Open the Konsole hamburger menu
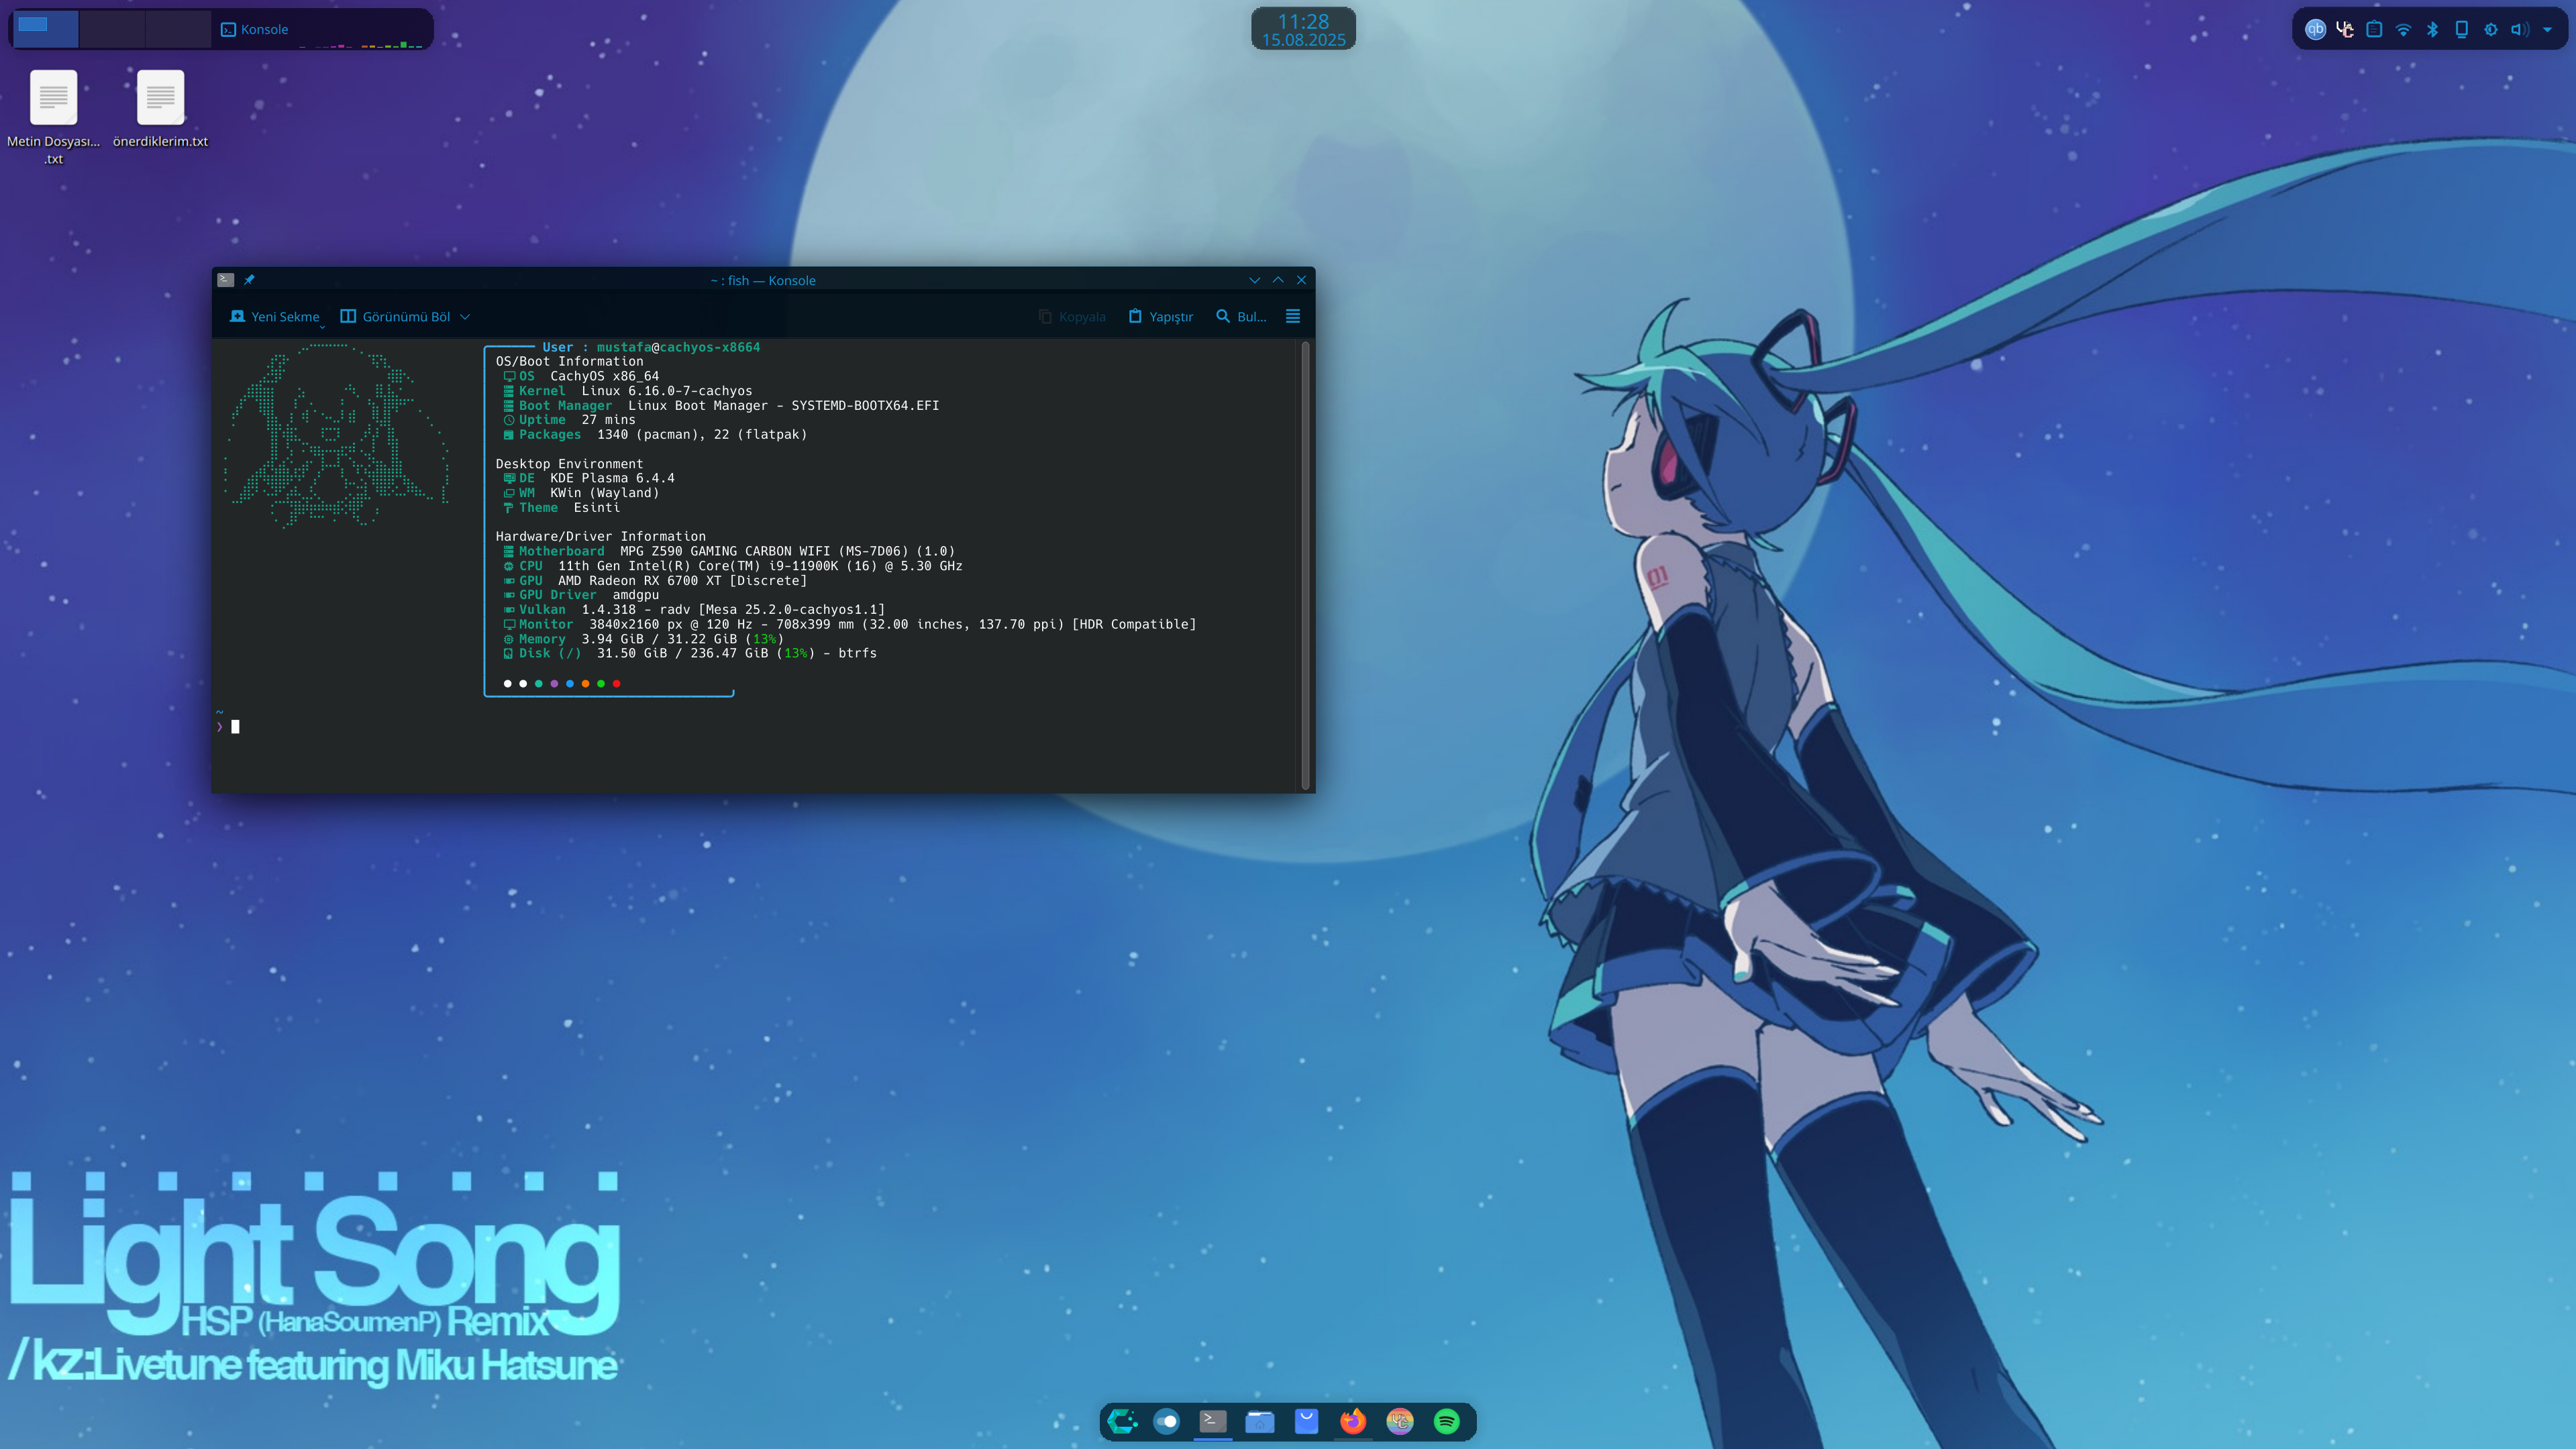This screenshot has width=2576, height=1449. tap(1293, 316)
